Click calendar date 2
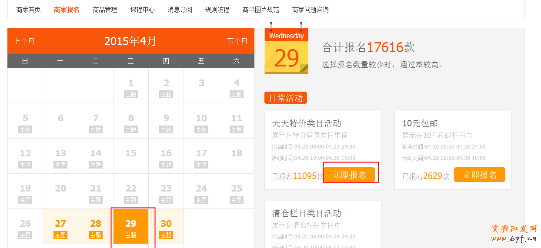Screen dimensions: 541x248 166,86
